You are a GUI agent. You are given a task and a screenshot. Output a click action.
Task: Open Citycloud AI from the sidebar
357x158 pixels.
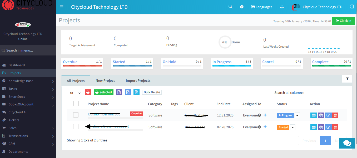coord(28,112)
